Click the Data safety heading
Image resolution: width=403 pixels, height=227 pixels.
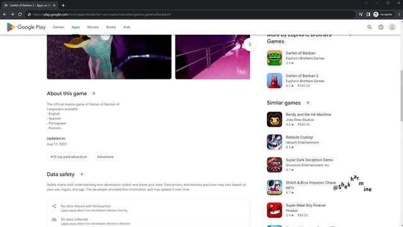(x=60, y=174)
